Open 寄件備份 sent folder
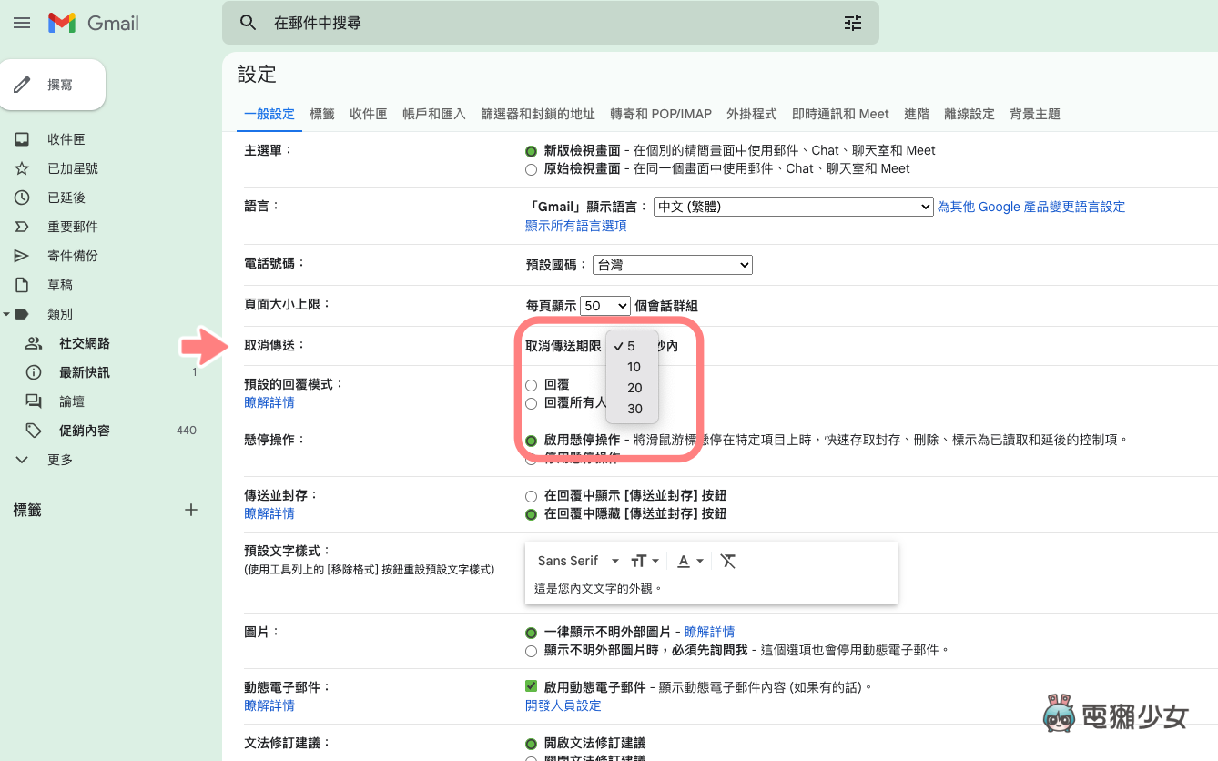This screenshot has height=761, width=1218. (x=73, y=256)
